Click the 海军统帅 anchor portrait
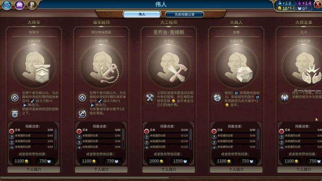The height and width of the screenshot is (181, 322). (x=101, y=67)
